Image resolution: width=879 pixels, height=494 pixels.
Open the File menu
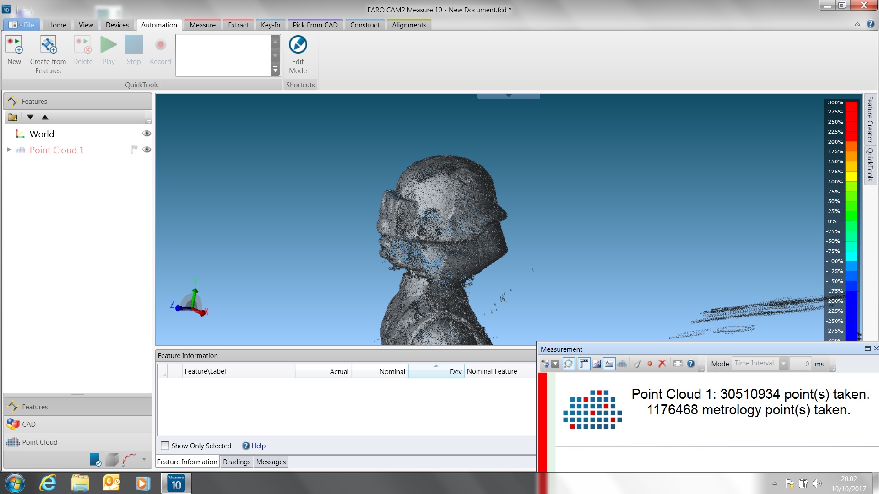tap(22, 25)
